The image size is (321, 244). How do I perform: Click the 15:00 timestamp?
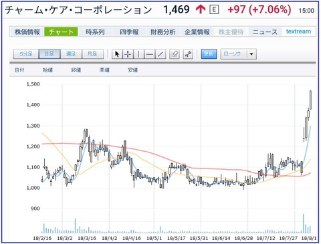pos(306,11)
